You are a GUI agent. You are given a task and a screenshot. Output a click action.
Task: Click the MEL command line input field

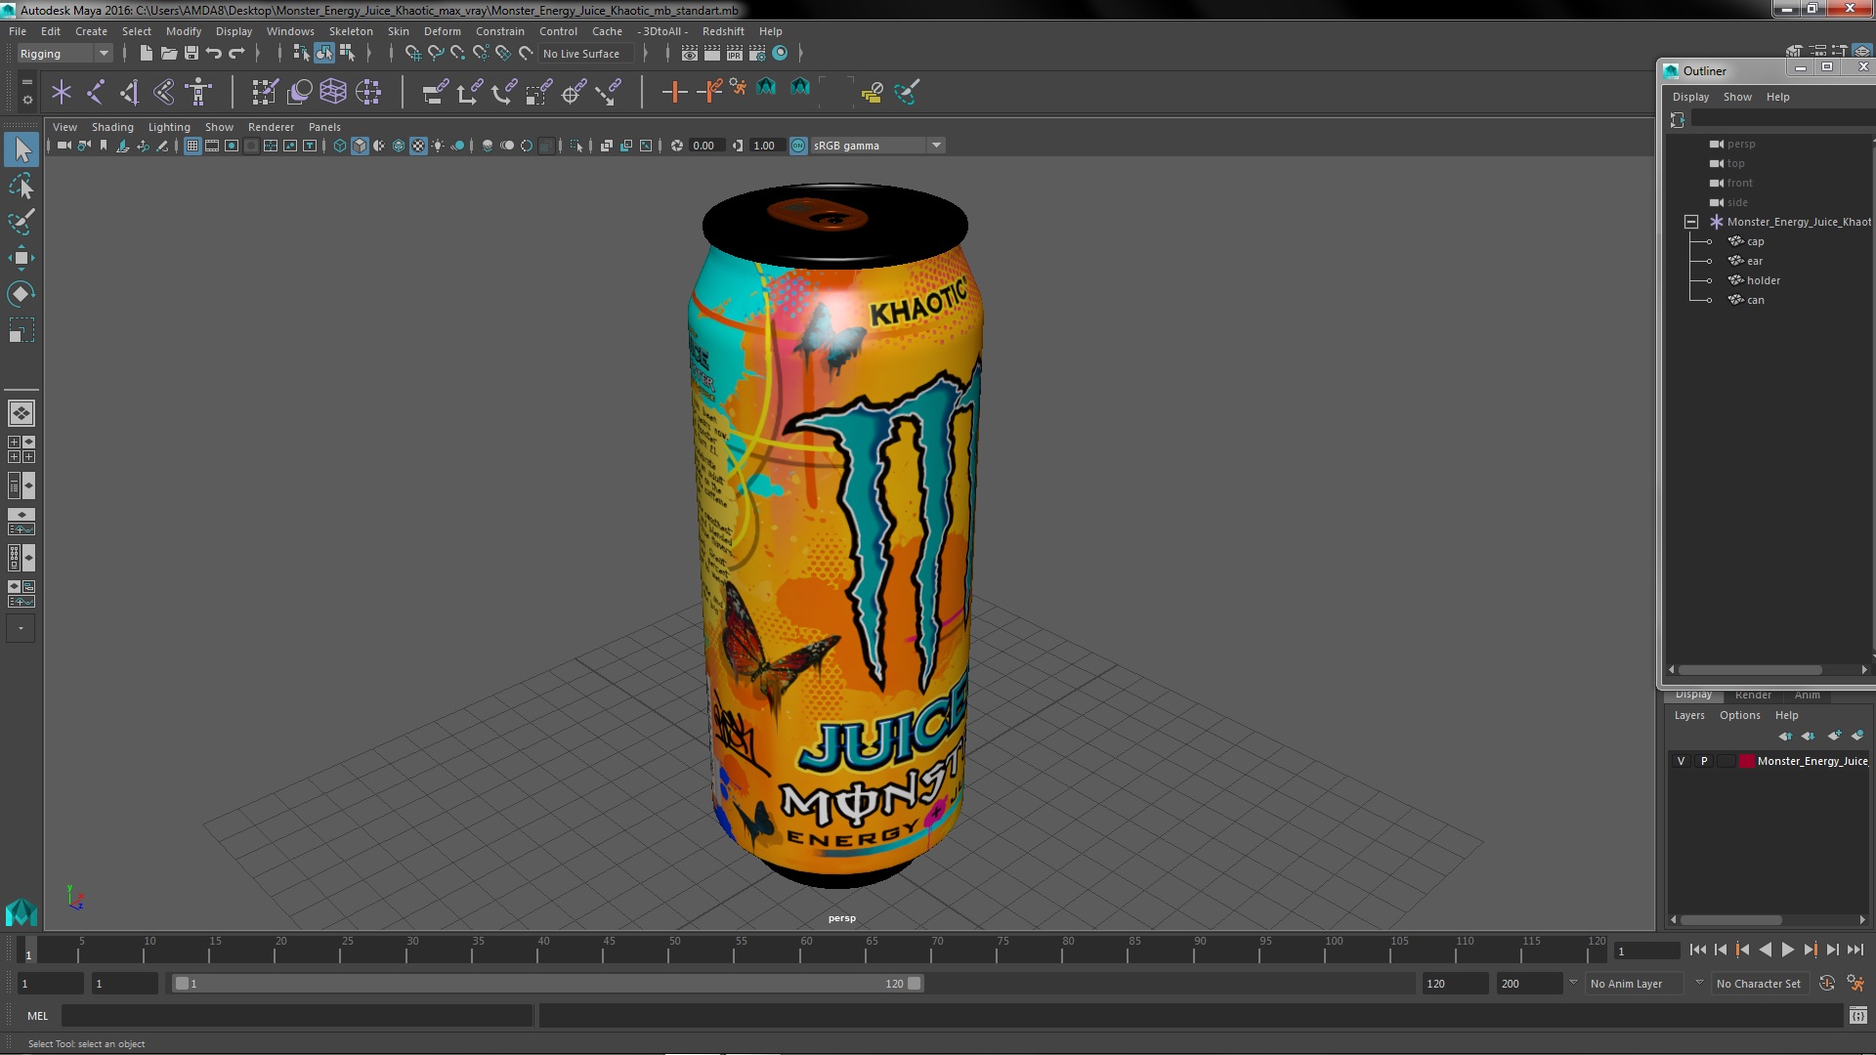[297, 1016]
